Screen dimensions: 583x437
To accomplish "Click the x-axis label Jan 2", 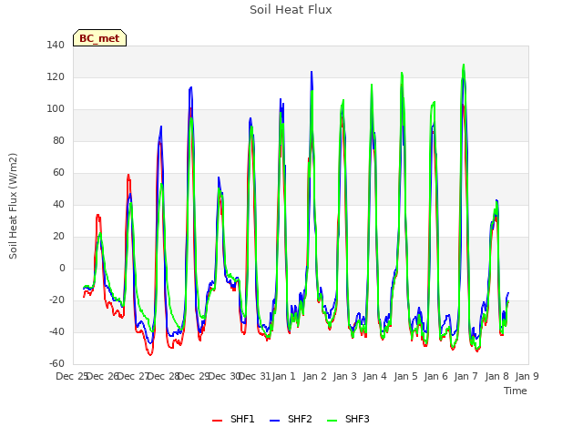I will [x=314, y=376].
